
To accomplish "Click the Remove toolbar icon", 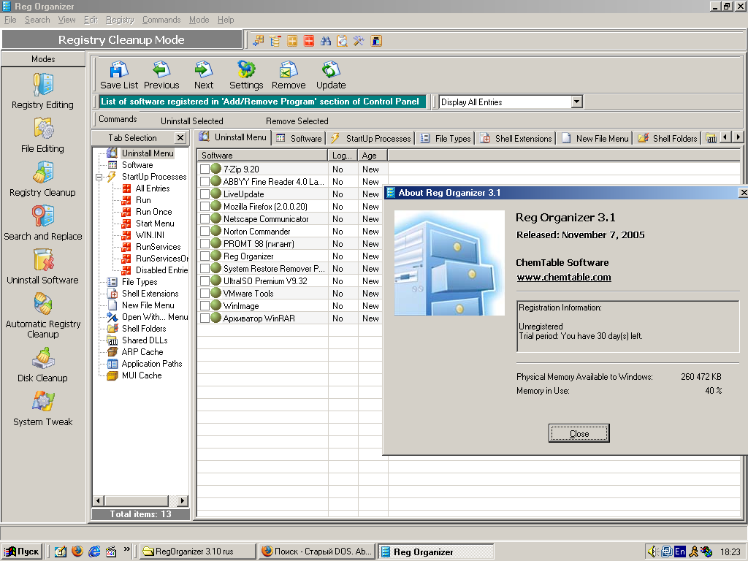I will tap(289, 70).
